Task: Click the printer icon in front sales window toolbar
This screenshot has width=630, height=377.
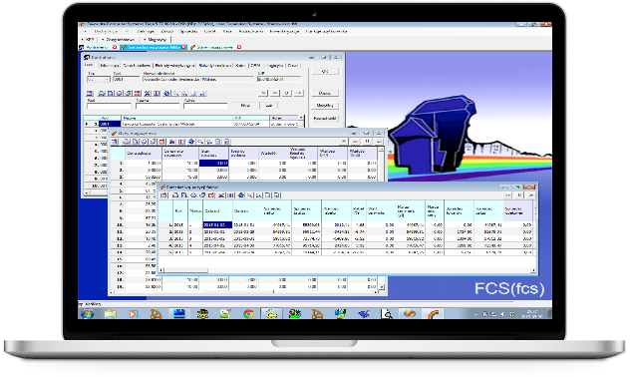Action: tap(175, 195)
